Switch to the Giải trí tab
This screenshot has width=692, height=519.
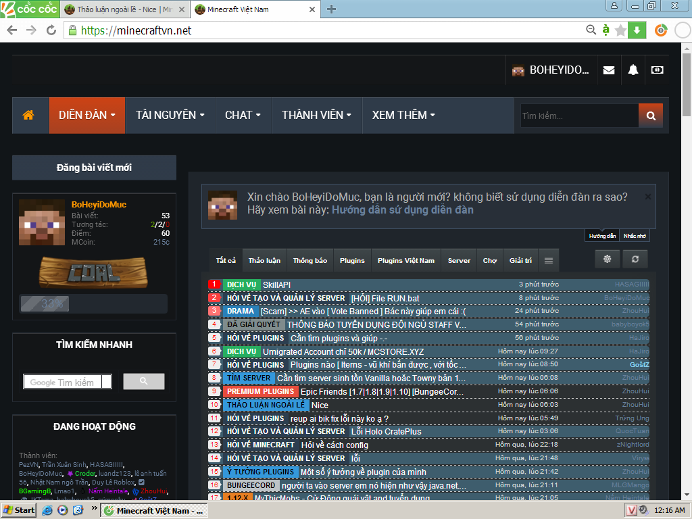tap(521, 260)
